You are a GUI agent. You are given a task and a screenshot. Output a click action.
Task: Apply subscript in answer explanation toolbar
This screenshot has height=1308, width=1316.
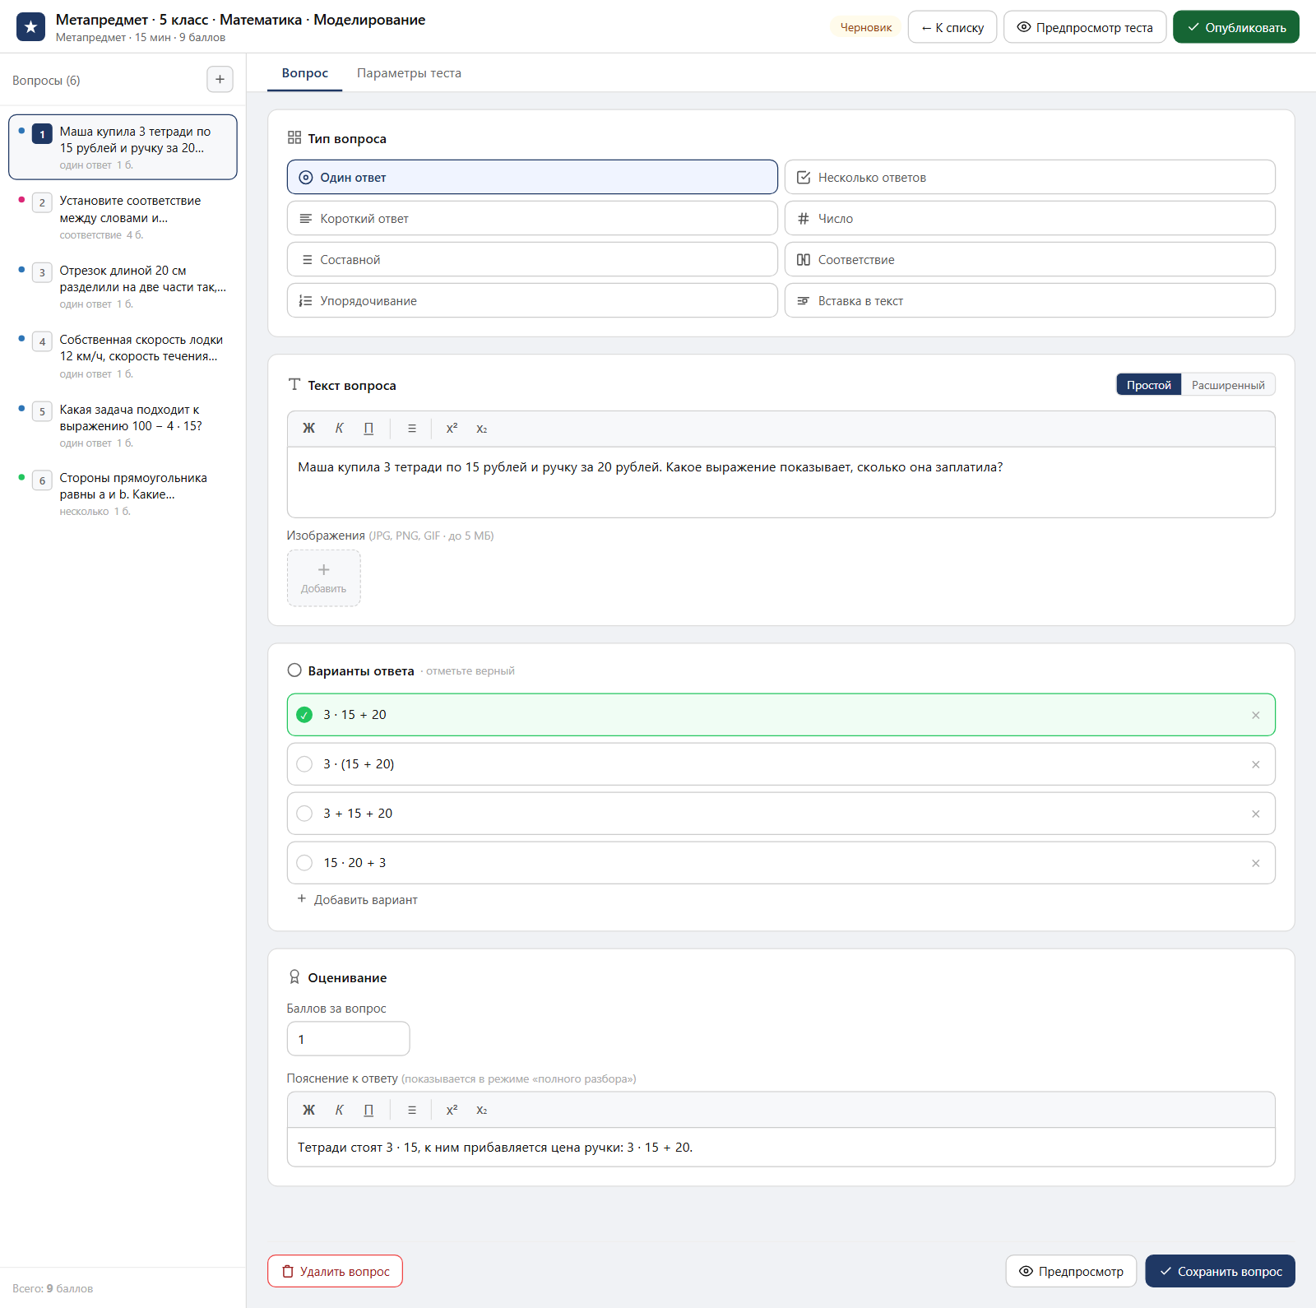click(x=482, y=1110)
